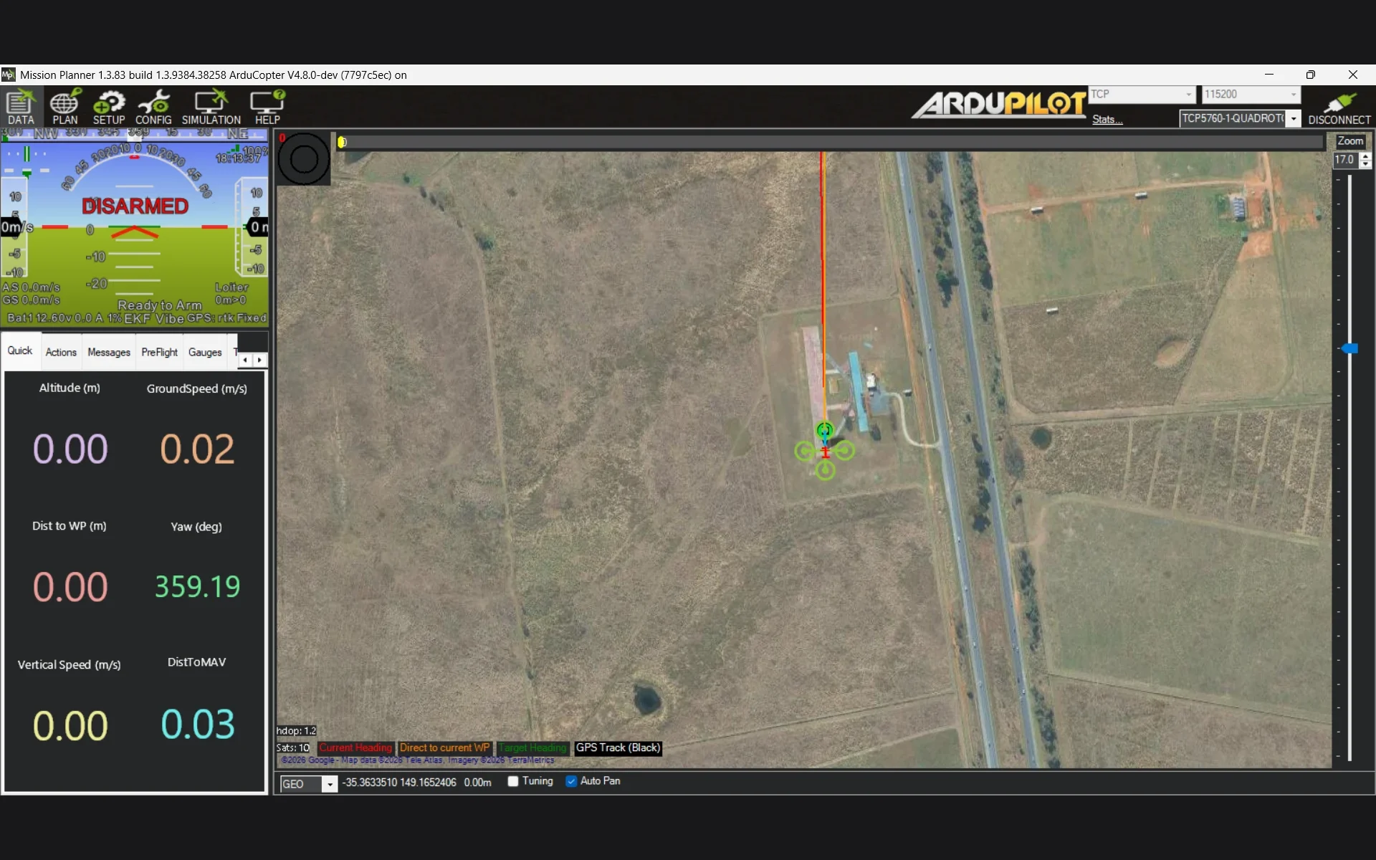Click the Mission Planner title bar icon
This screenshot has width=1376, height=860.
9,75
